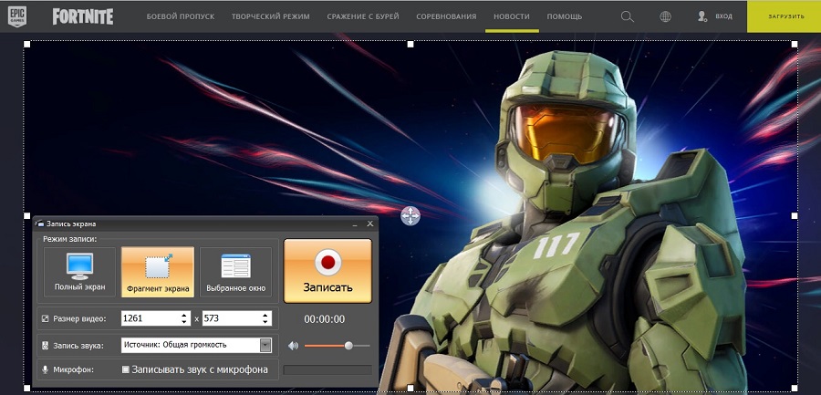Enable Записывать звук с микрофона checkbox
This screenshot has width=821, height=395.
point(126,369)
